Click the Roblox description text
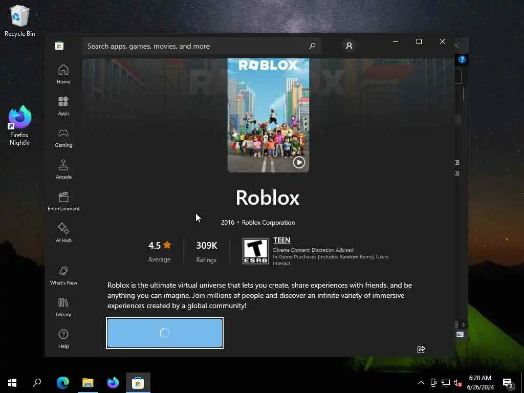The width and height of the screenshot is (524, 393). tap(259, 295)
